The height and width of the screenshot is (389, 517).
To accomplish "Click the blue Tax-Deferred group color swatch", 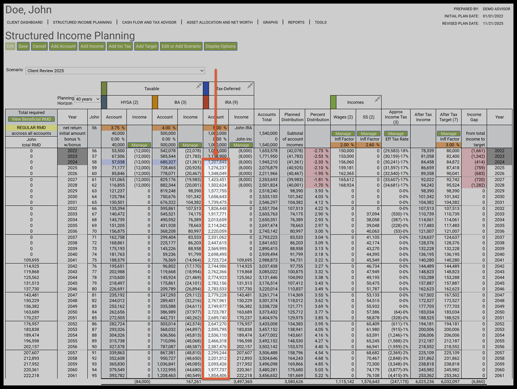I will [206, 89].
